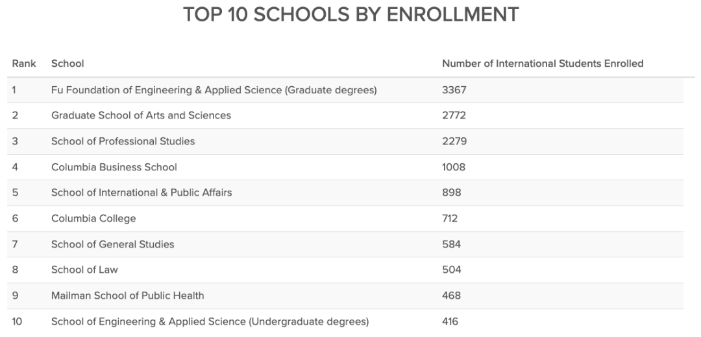Click the Columbia College entry
This screenshot has width=701, height=337.
(x=93, y=218)
